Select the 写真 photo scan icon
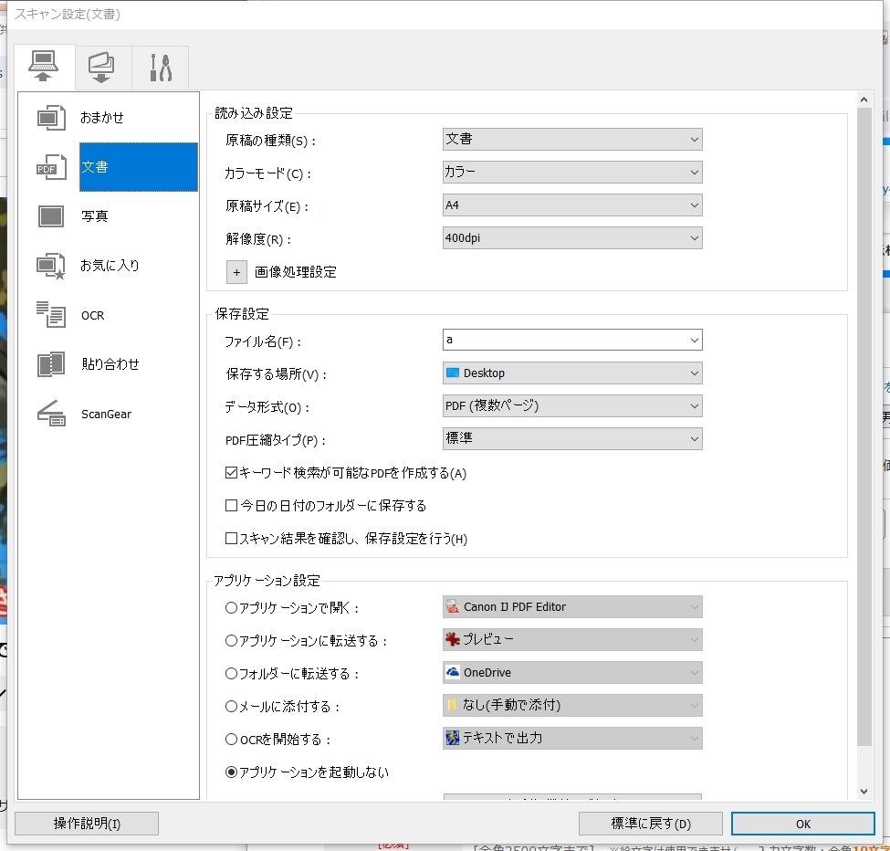The height and width of the screenshot is (851, 890). pyautogui.click(x=51, y=216)
